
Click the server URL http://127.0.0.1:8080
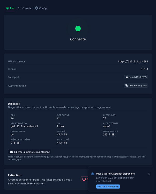click(133, 62)
